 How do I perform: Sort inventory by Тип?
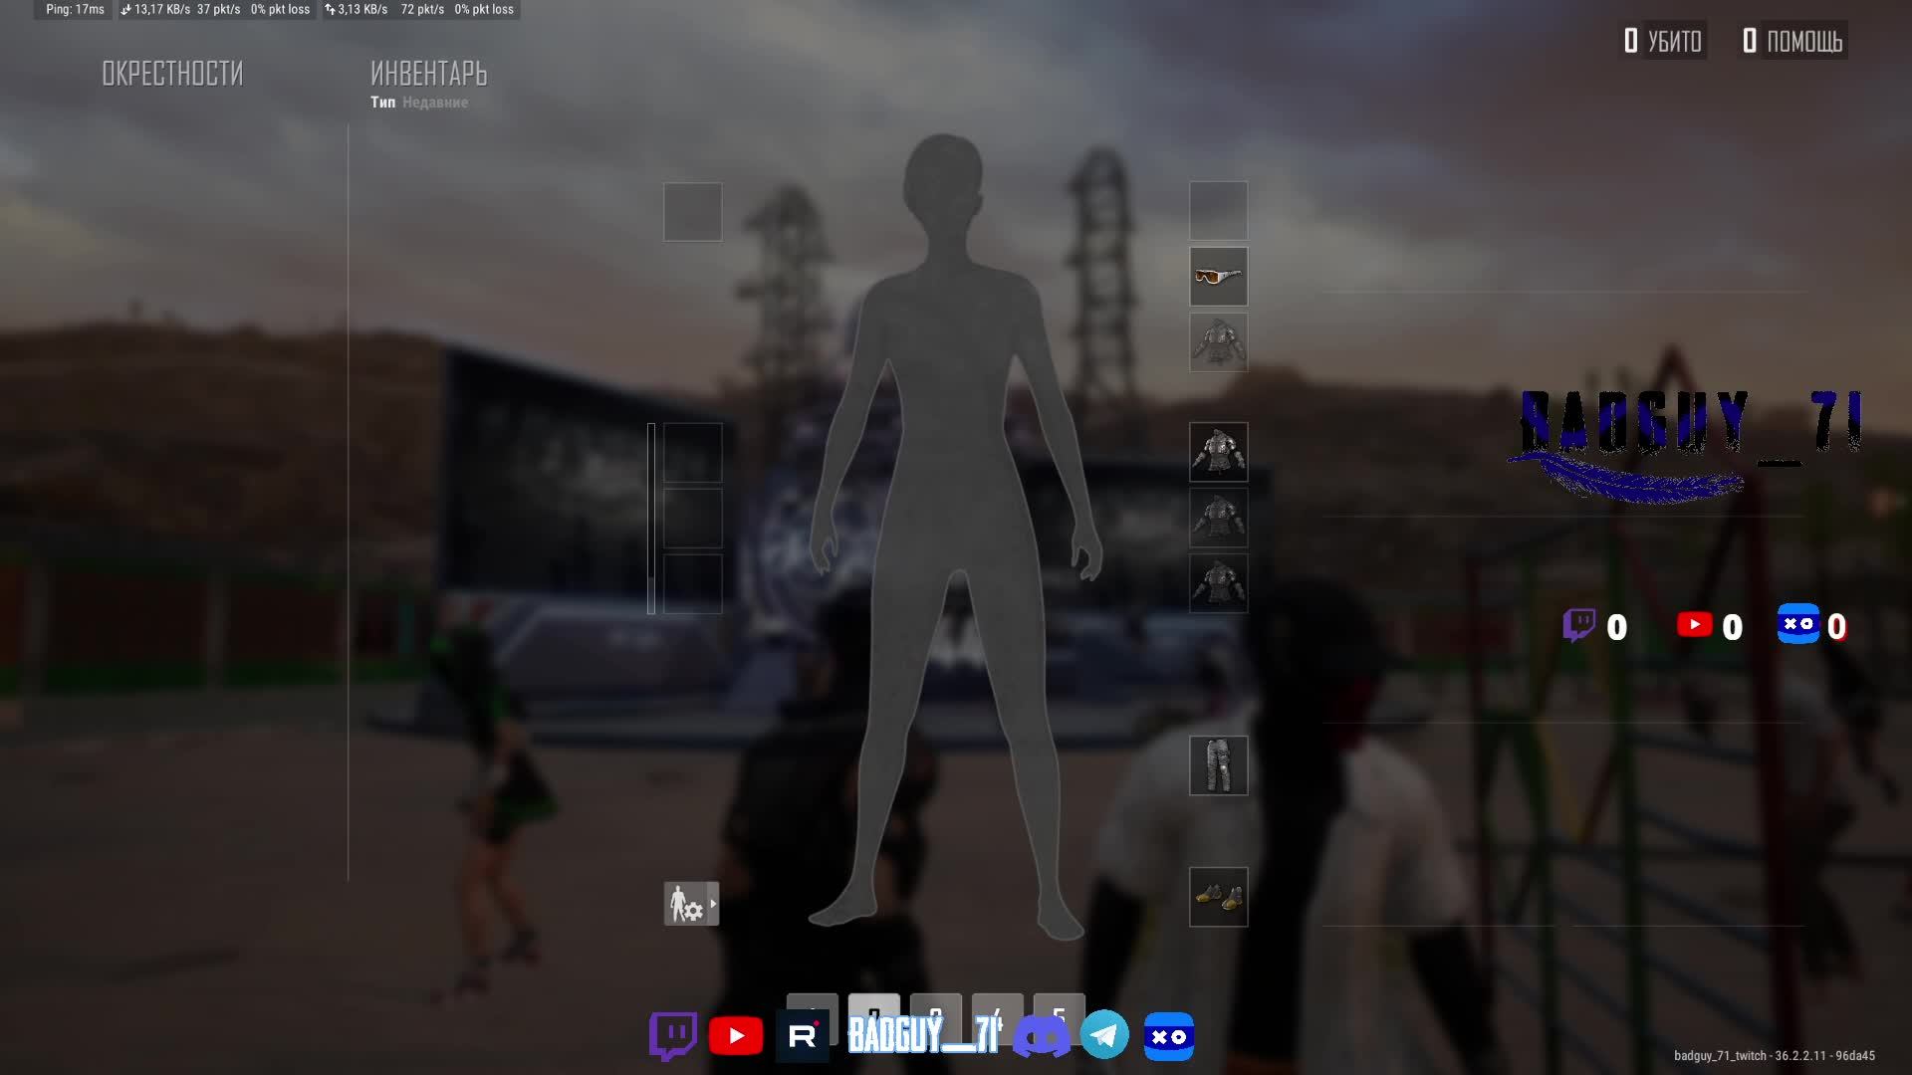coord(382,103)
